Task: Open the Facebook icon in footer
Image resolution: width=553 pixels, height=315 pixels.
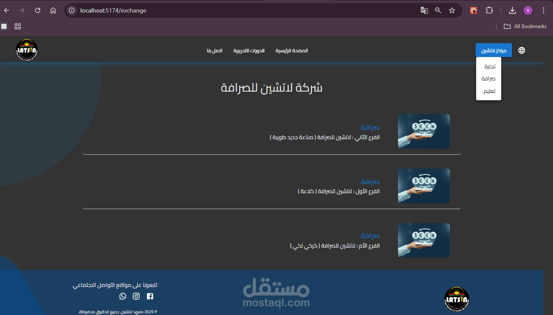Action: (150, 296)
